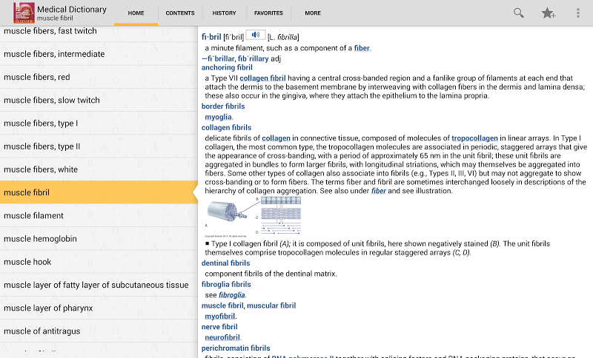Select 'muscle fibers, type I' entry

coord(99,124)
